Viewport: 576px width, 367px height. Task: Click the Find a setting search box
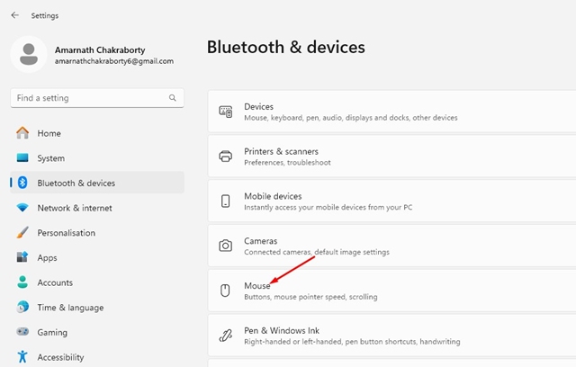pyautogui.click(x=90, y=98)
